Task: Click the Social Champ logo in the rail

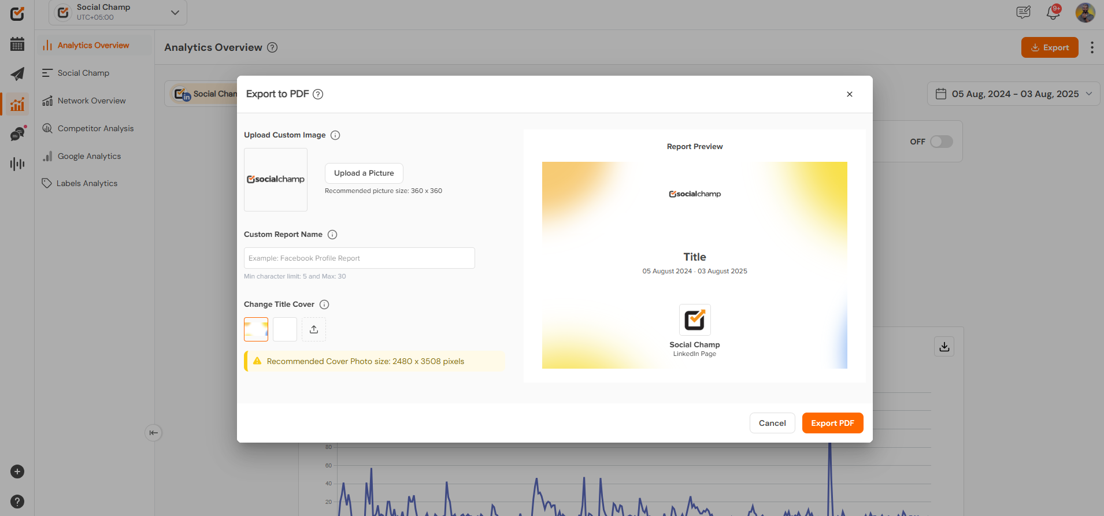Action: point(17,13)
